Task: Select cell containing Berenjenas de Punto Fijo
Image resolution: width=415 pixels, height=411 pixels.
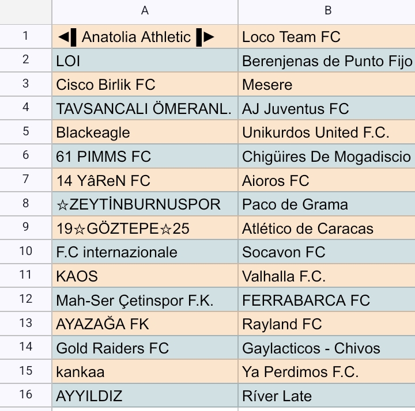Action: pyautogui.click(x=327, y=60)
